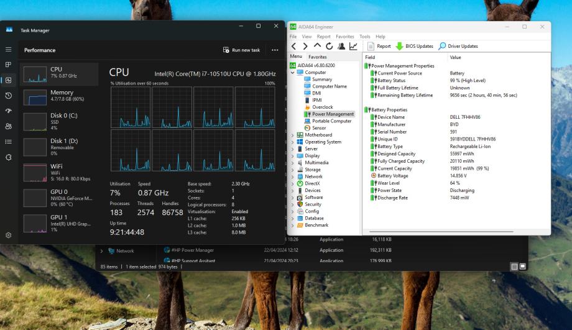572x330 pixels.
Task: Expand the Network tree node in AIDA64
Action: pos(292,177)
